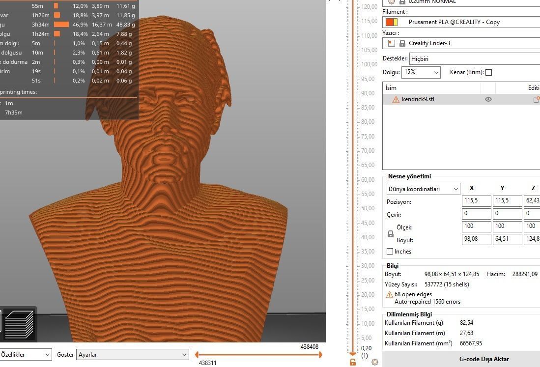
Task: Open the Filament preset dropdown Prusament PLA
Action: (461, 22)
